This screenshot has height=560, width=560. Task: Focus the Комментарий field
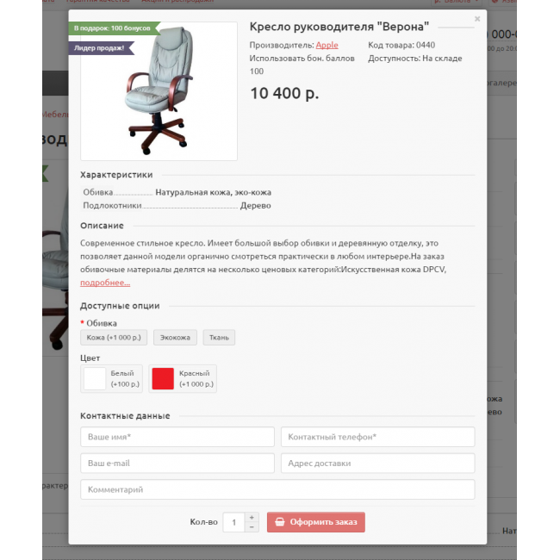[278, 489]
